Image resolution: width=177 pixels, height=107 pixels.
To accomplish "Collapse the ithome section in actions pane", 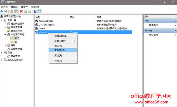I will pyautogui.click(x=175, y=31).
